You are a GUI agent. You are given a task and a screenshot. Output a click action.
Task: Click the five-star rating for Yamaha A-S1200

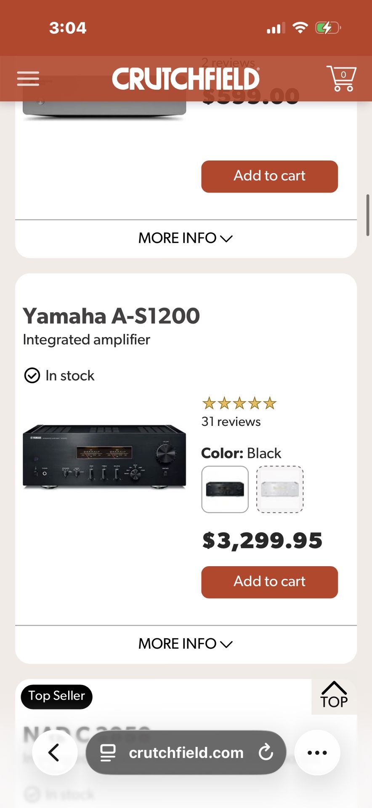239,403
